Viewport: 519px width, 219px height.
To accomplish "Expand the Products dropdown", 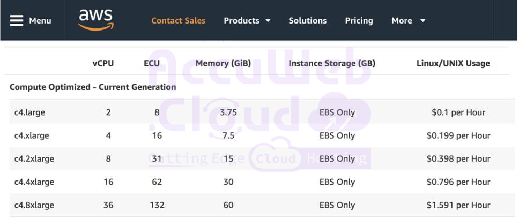I will tap(247, 20).
